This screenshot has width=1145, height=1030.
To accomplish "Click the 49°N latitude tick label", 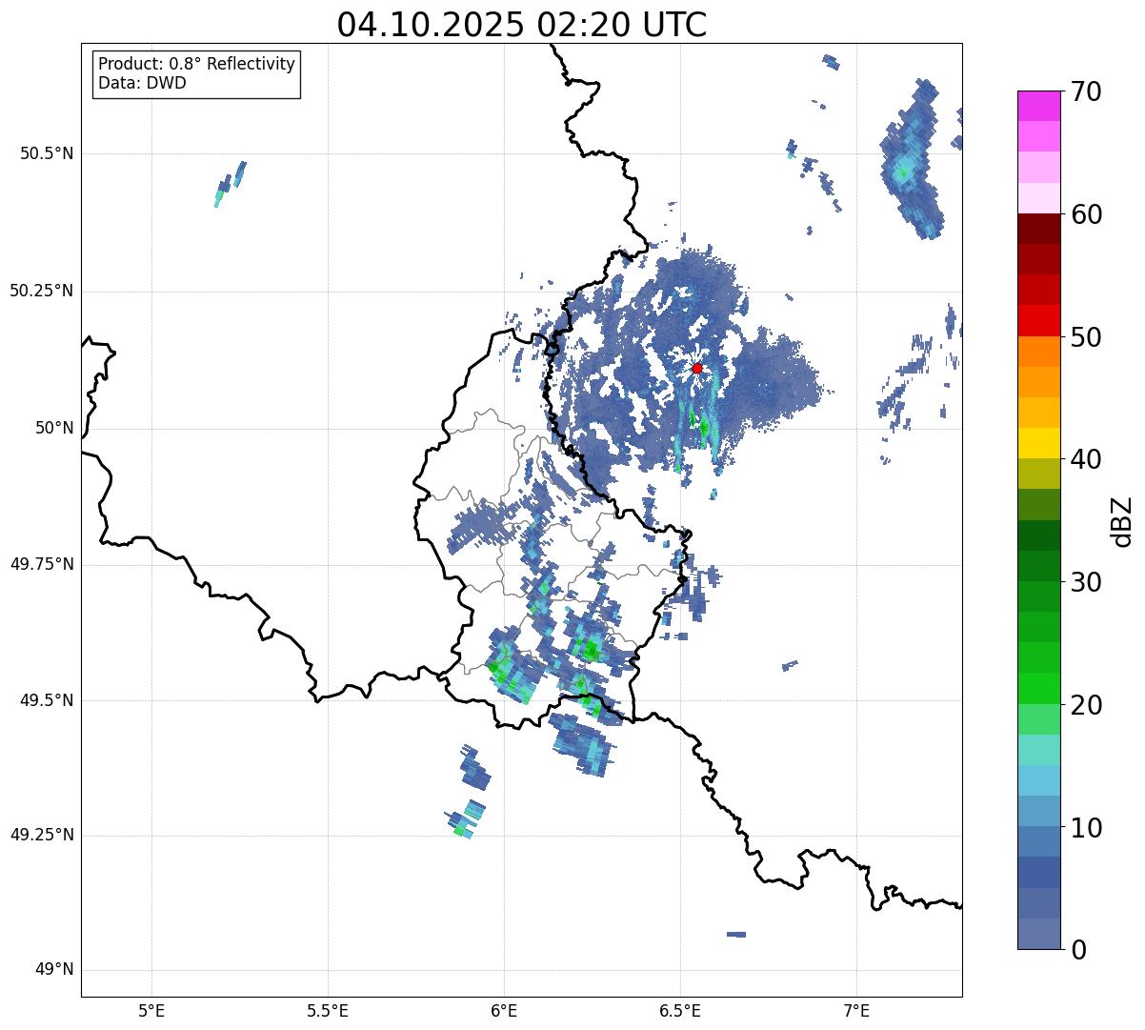I will tap(53, 970).
